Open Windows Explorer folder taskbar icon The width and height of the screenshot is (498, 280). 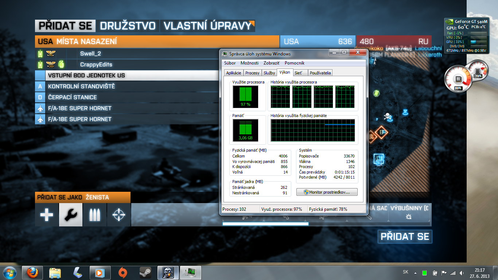55,272
